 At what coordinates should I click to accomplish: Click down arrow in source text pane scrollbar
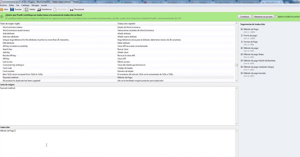click(x=236, y=124)
